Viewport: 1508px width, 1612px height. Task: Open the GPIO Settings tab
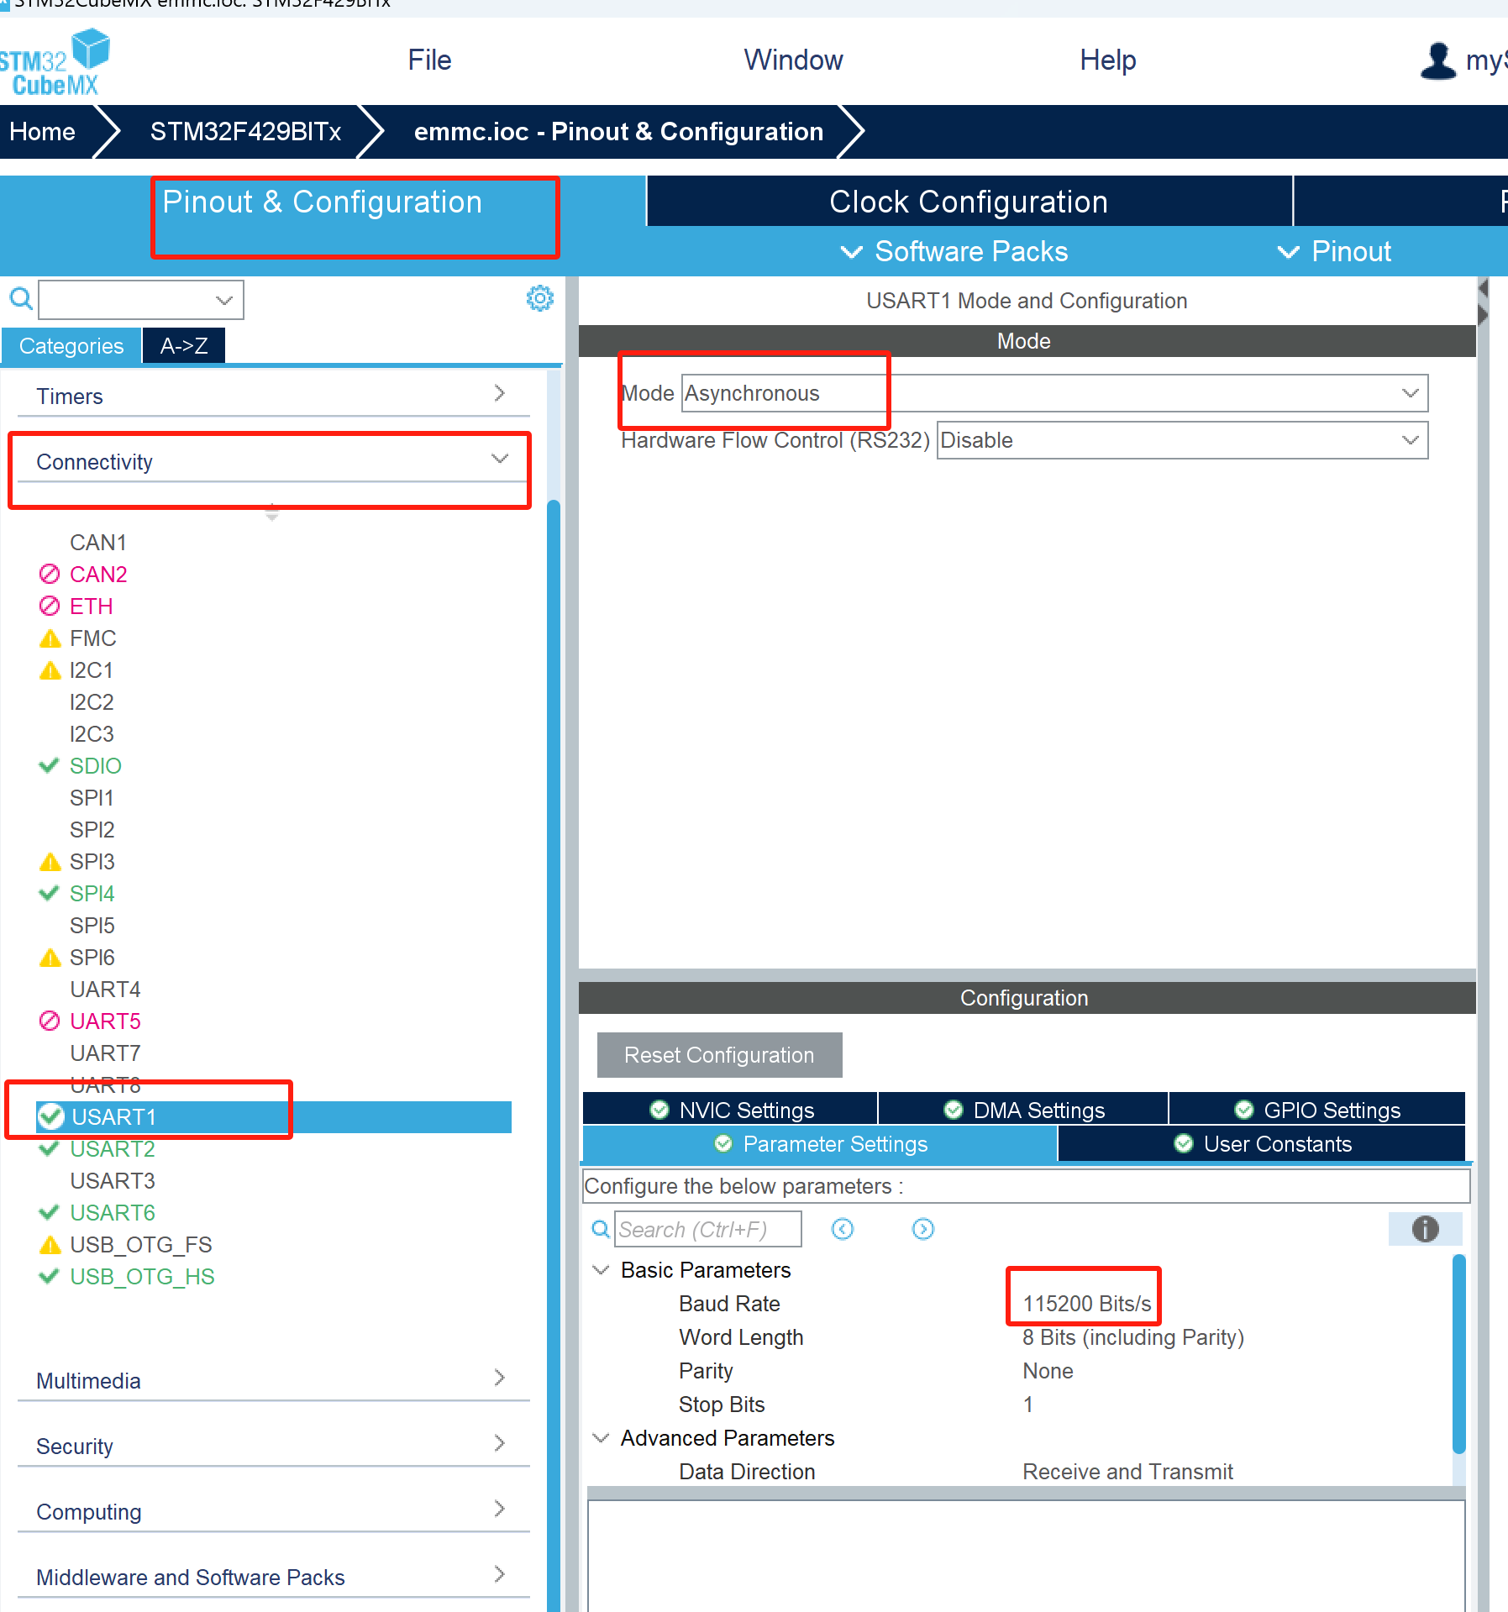point(1316,1110)
